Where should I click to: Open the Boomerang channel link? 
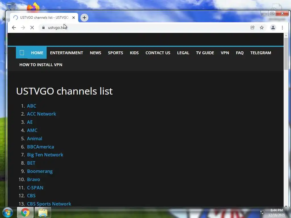40,171
